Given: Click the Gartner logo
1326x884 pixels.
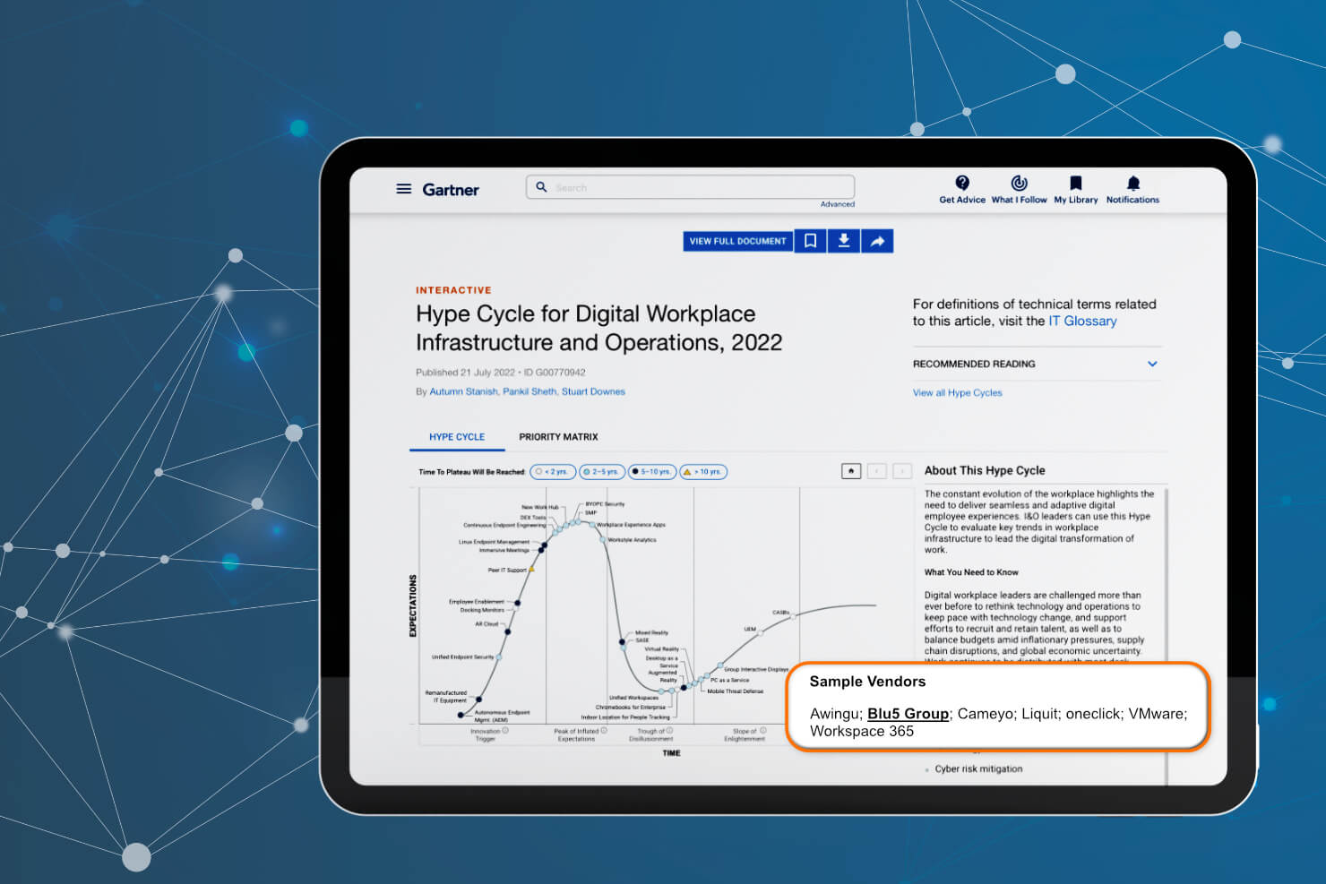Looking at the screenshot, I should 451,190.
